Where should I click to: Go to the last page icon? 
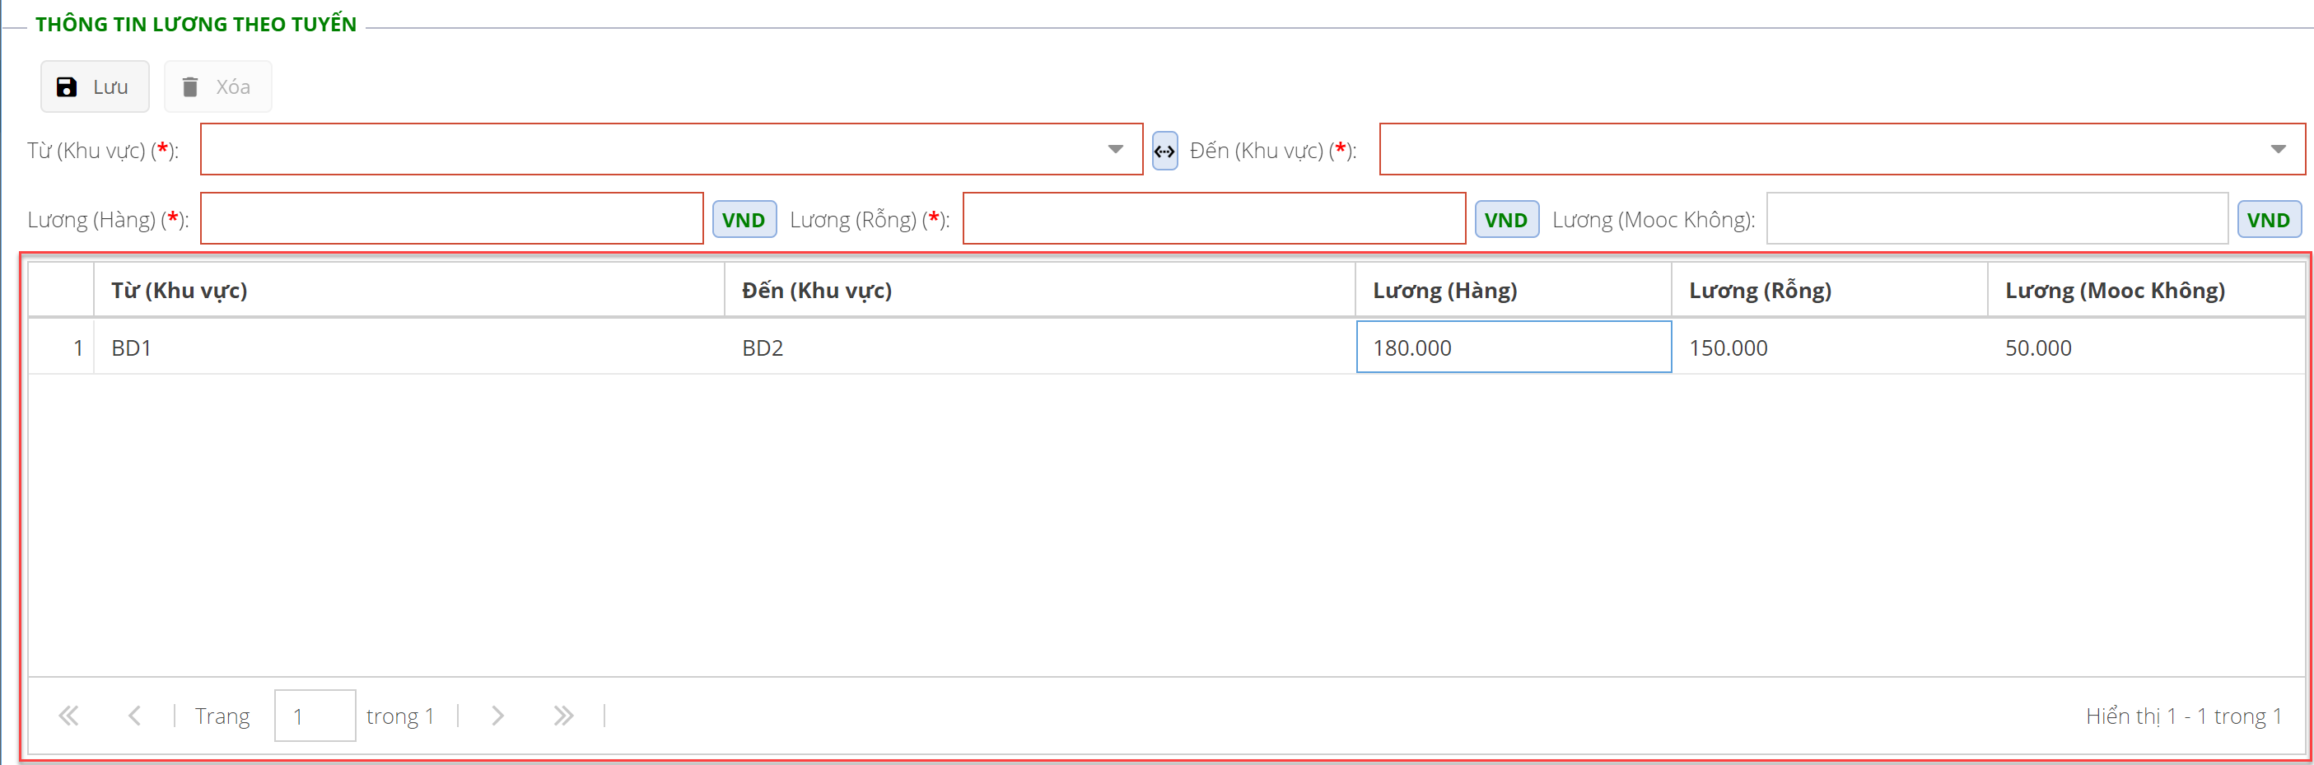point(563,716)
